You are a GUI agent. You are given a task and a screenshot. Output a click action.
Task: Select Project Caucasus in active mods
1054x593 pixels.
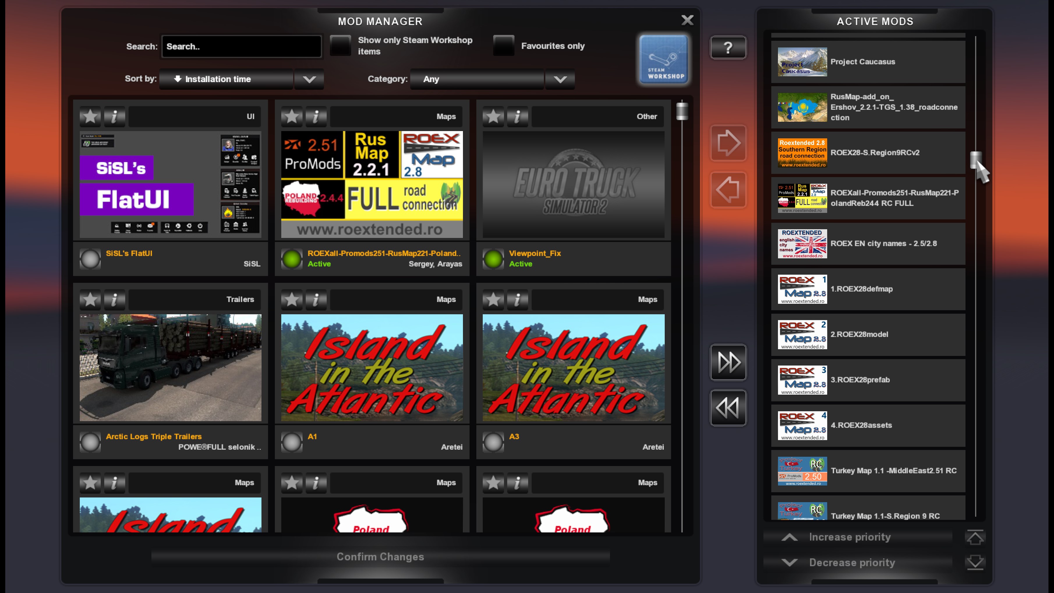coord(868,62)
